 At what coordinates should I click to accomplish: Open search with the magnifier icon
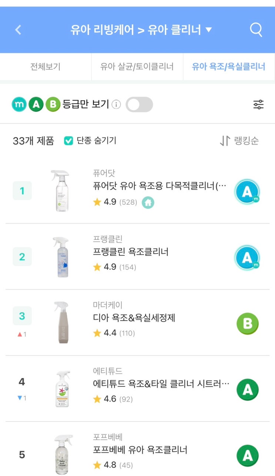pyautogui.click(x=256, y=30)
